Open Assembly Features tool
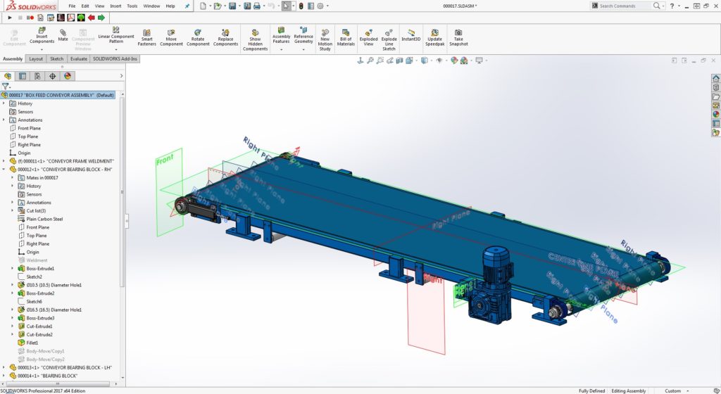This screenshot has width=721, height=394. (x=281, y=36)
